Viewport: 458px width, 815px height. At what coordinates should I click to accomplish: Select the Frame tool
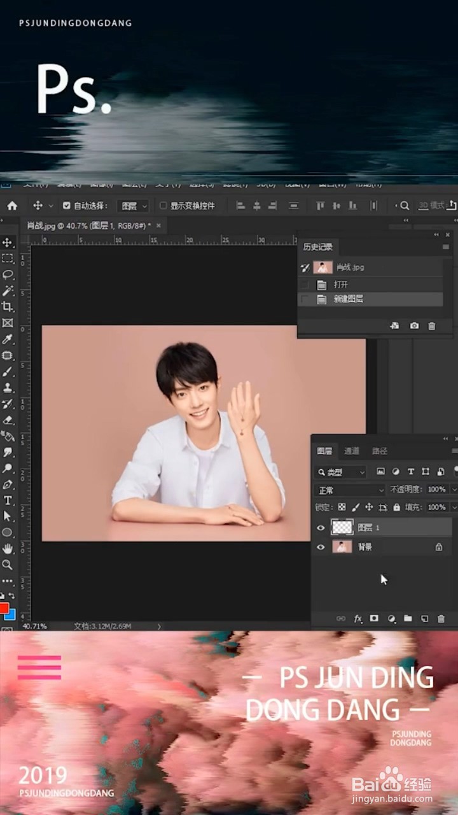tap(8, 323)
